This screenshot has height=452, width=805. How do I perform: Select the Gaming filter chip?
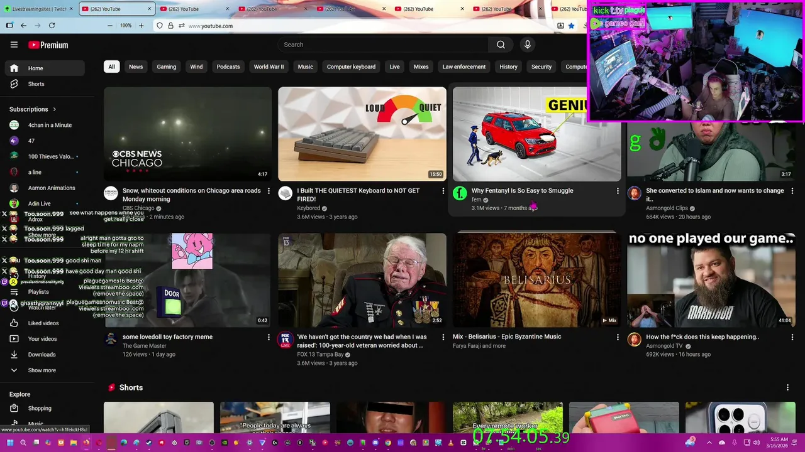tap(167, 67)
